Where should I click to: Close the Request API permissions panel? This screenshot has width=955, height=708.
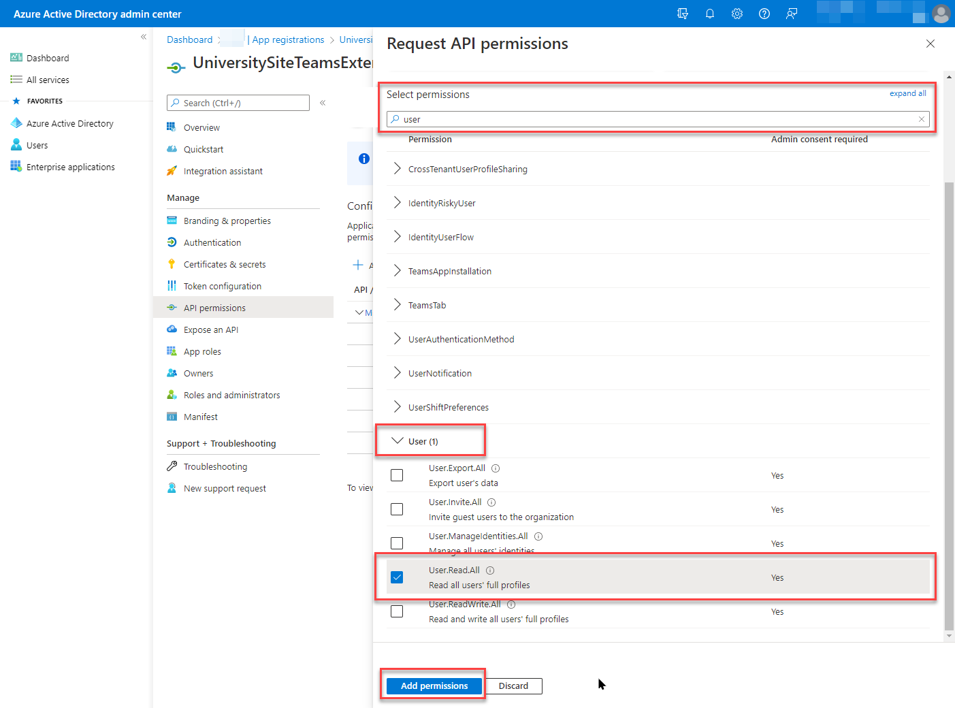tap(930, 44)
